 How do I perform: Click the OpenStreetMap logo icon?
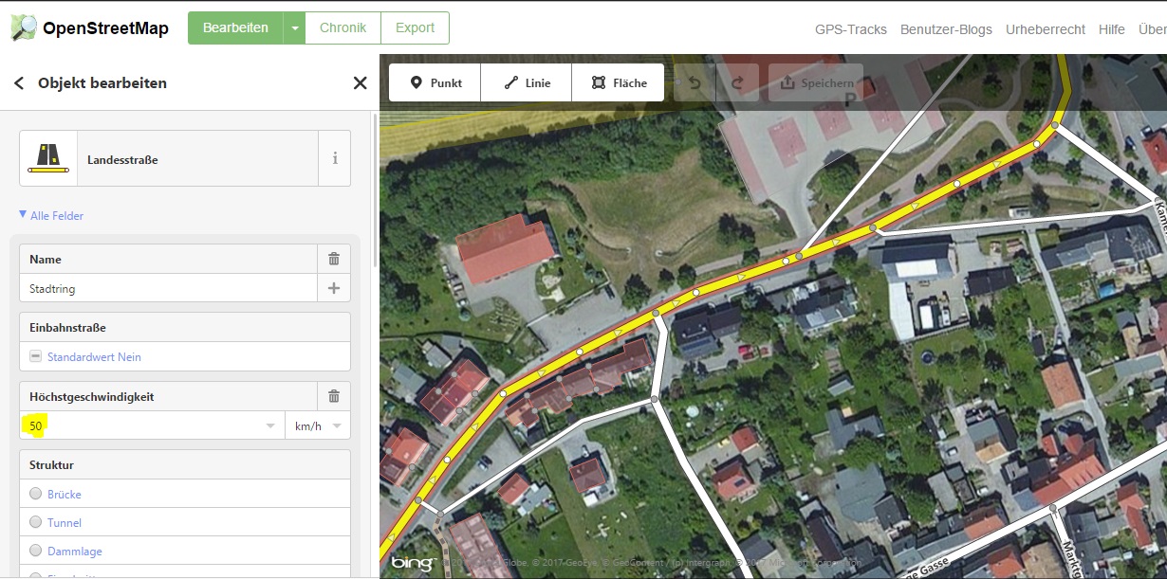pyautogui.click(x=24, y=27)
